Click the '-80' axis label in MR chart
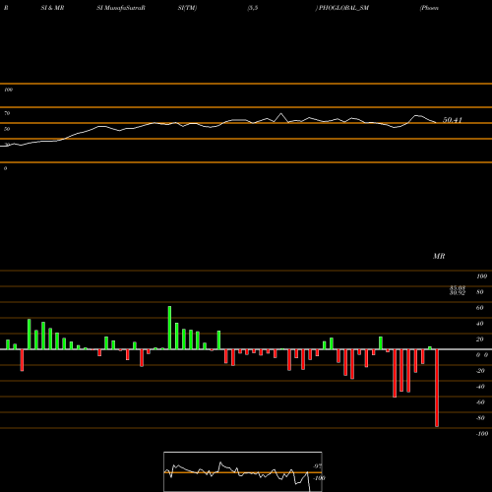 [x=480, y=418]
